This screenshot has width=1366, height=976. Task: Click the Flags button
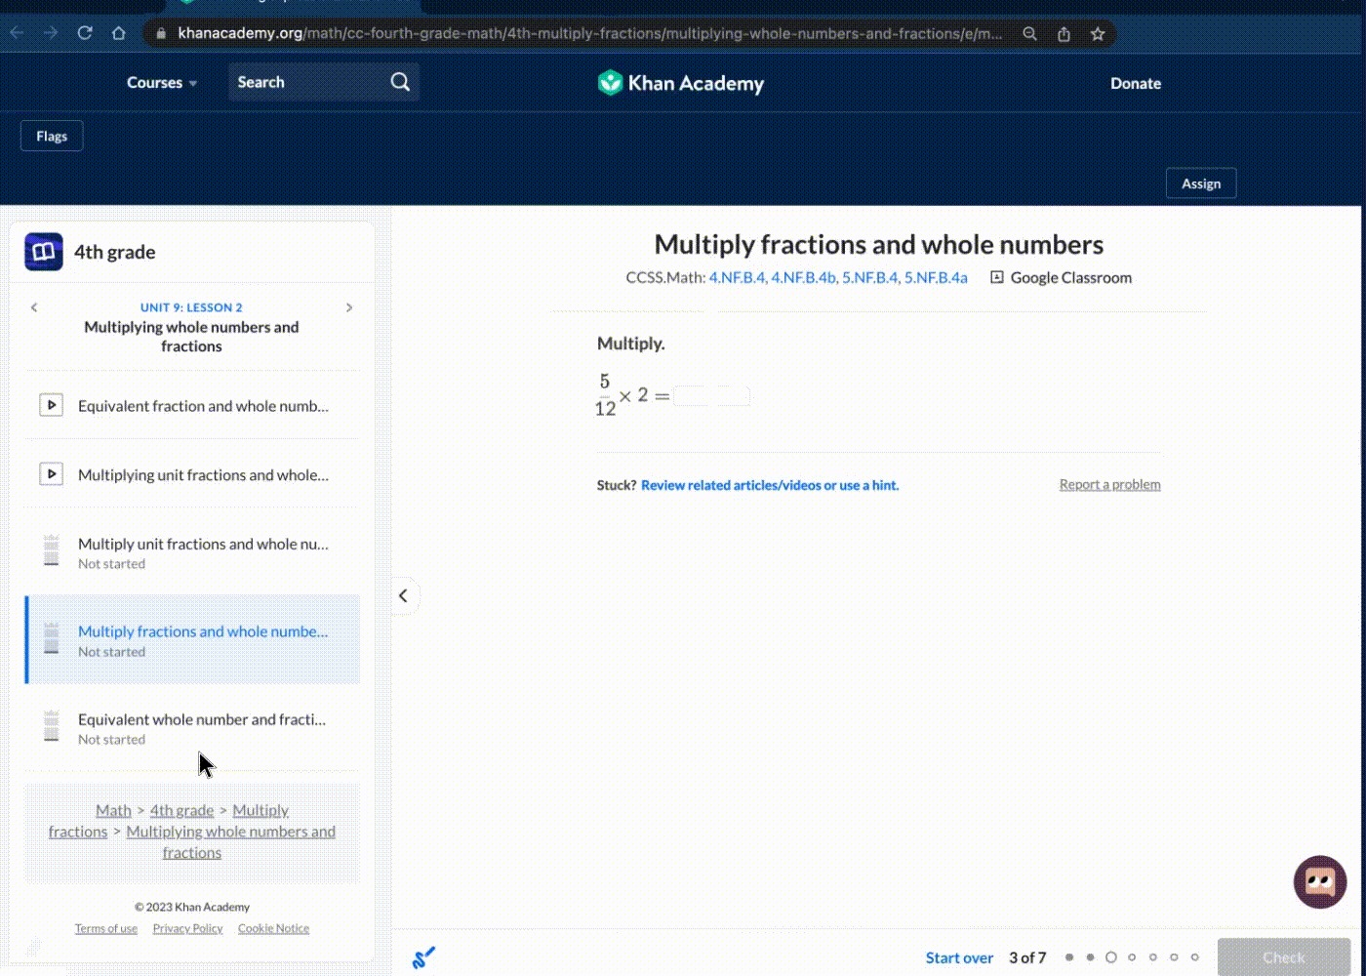[52, 136]
